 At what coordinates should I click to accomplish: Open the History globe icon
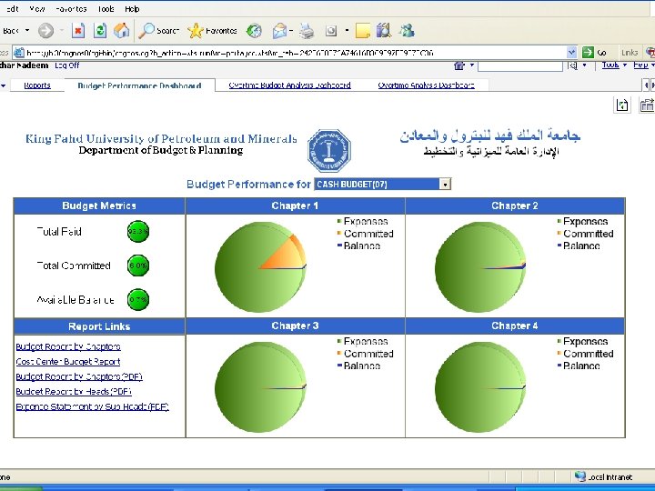(x=254, y=31)
